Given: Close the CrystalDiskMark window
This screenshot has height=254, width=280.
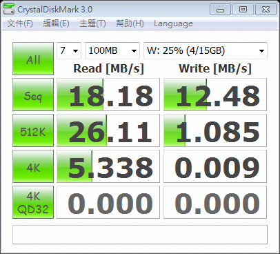Looking at the screenshot, I should (x=266, y=10).
